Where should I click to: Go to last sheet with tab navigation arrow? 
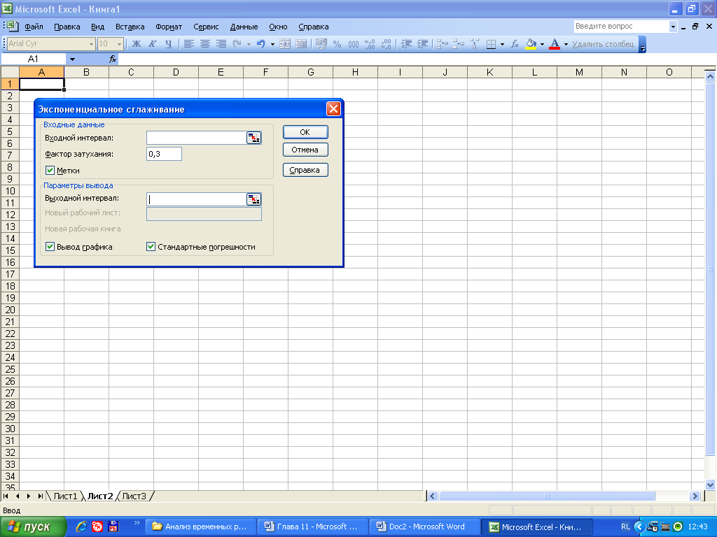(x=40, y=496)
